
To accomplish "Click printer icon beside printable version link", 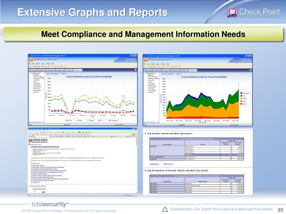I will pyautogui.click(x=29, y=144).
